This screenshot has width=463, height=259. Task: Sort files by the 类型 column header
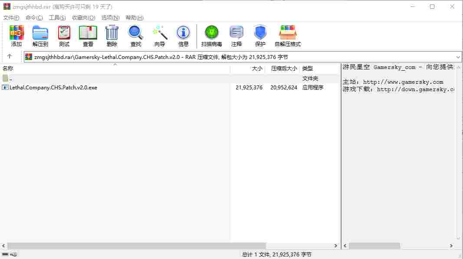pos(320,69)
